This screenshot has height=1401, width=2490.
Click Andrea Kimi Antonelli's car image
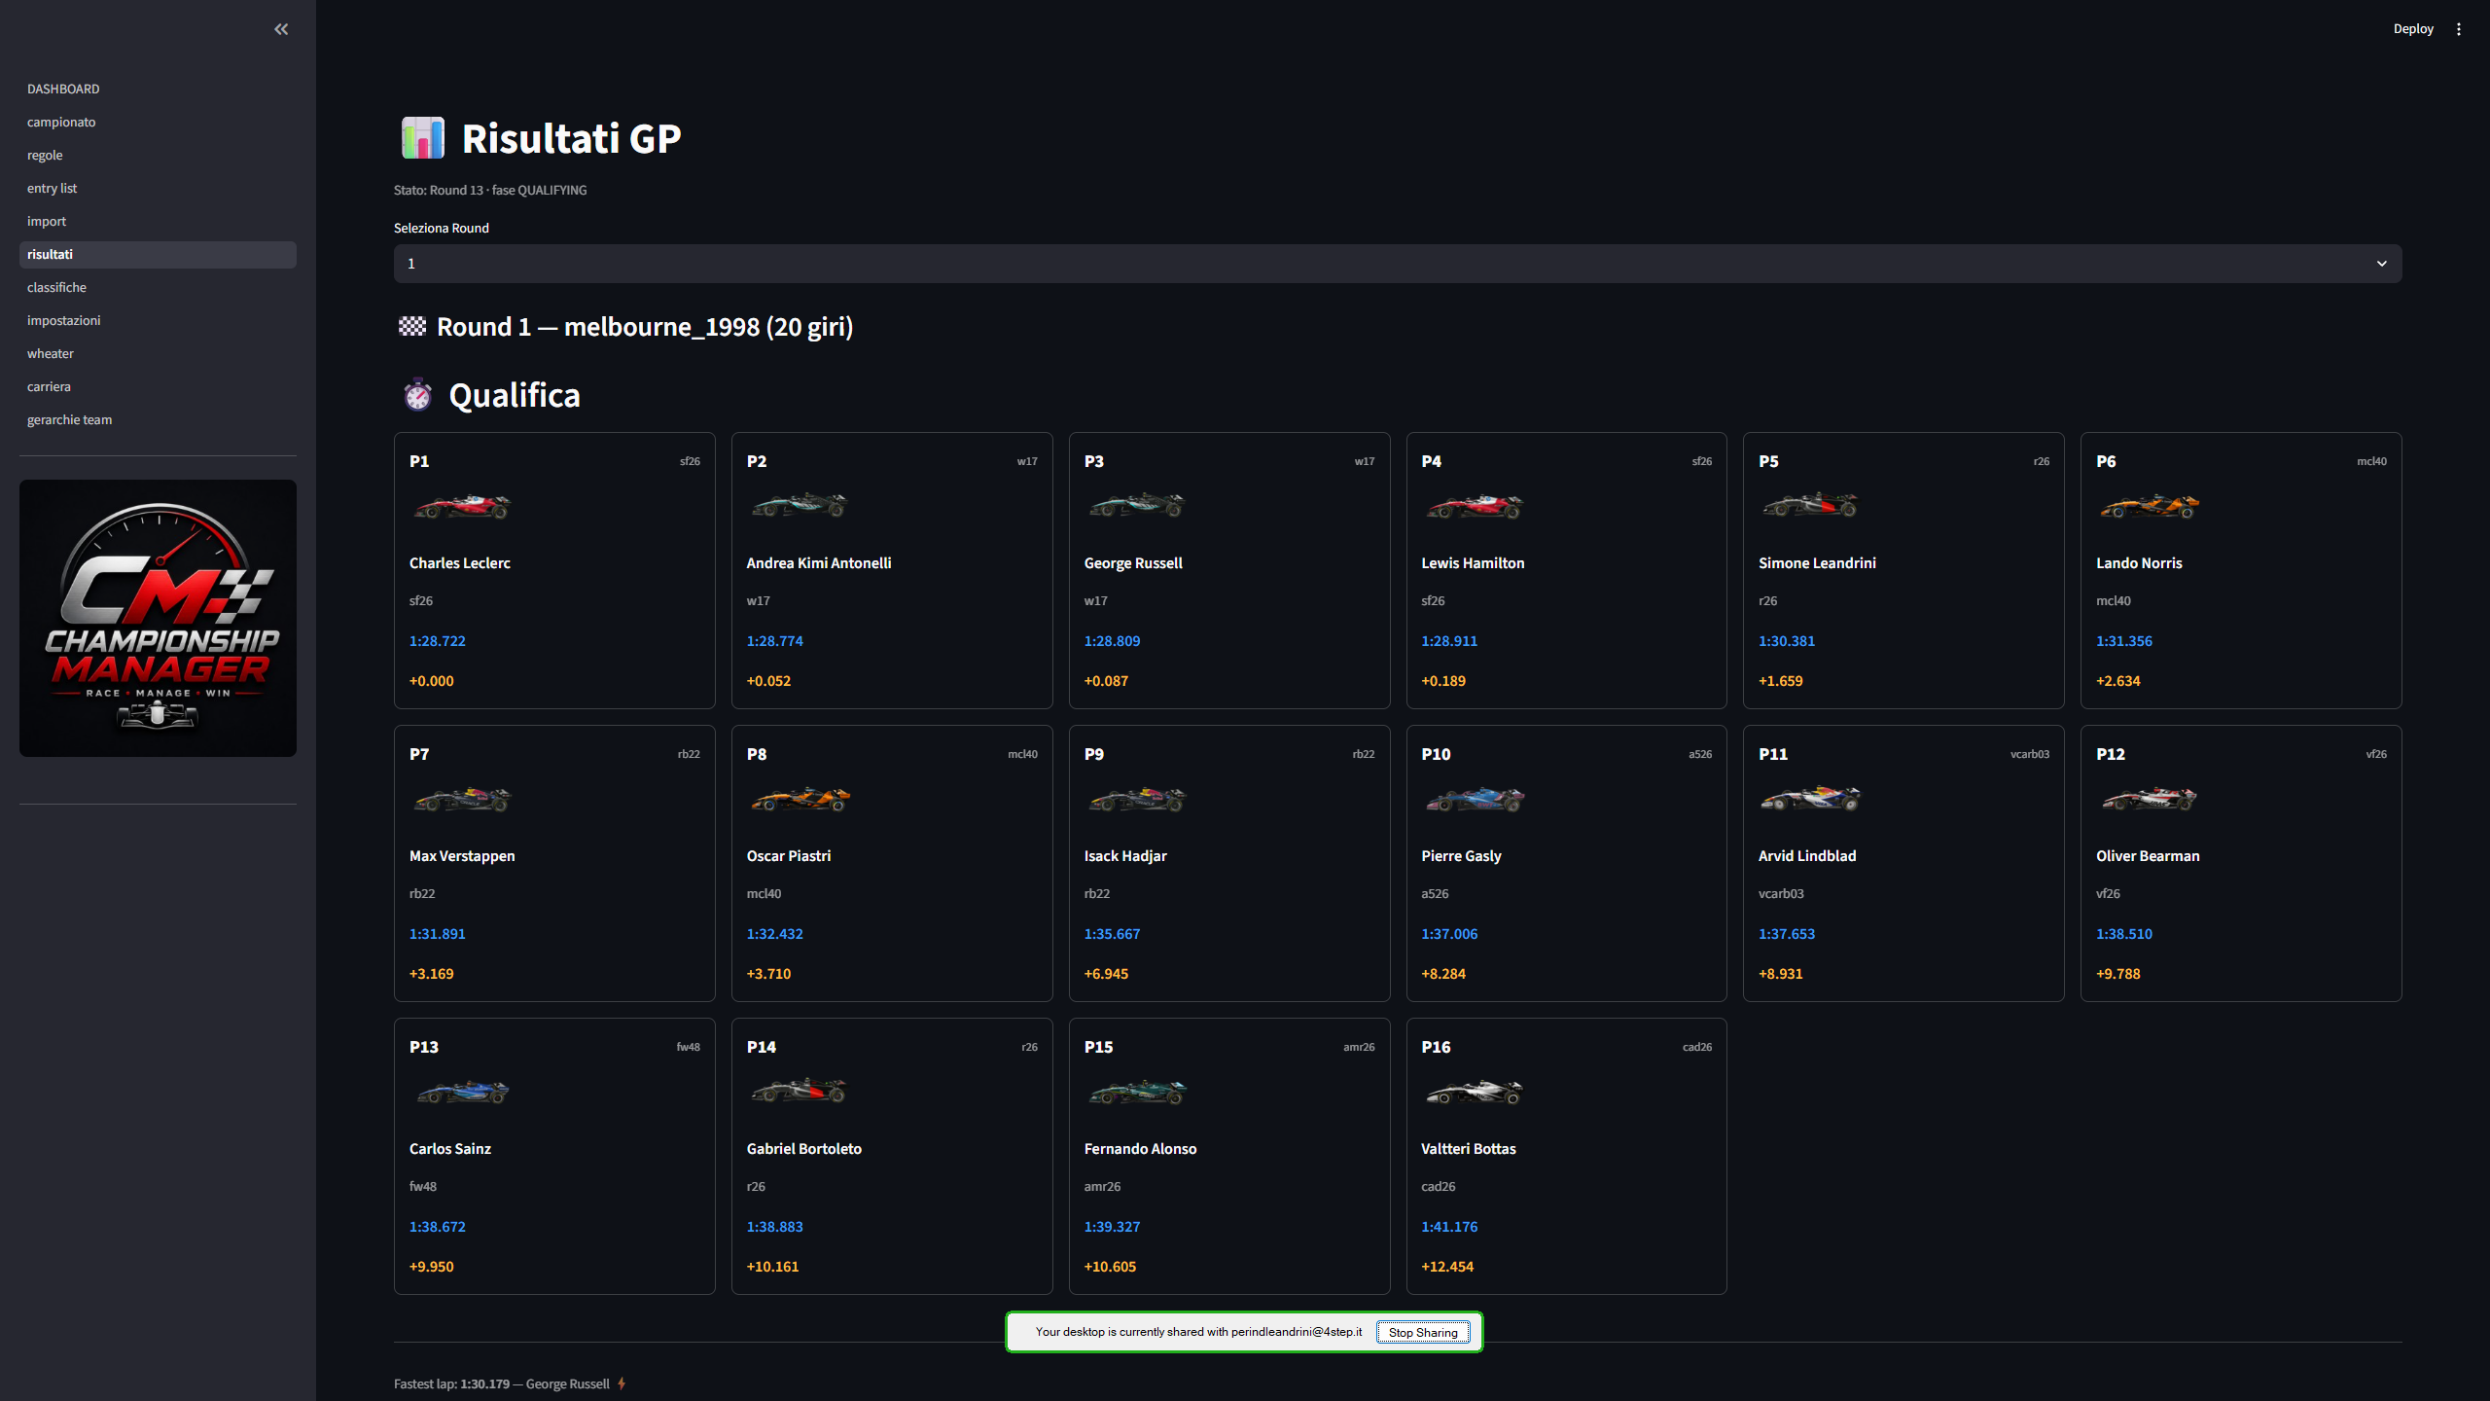pos(799,505)
